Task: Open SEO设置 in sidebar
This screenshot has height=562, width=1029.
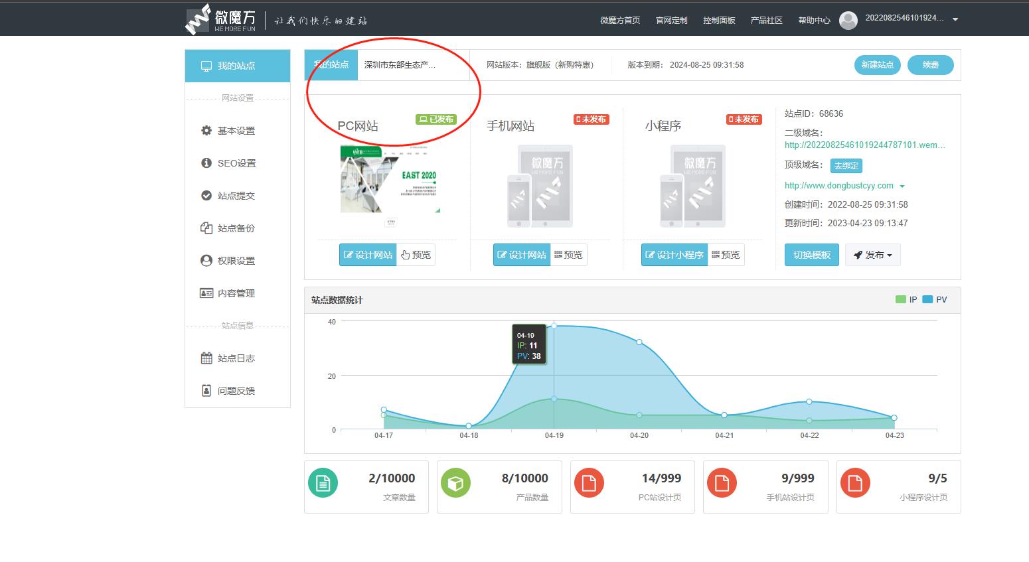Action: (x=238, y=163)
